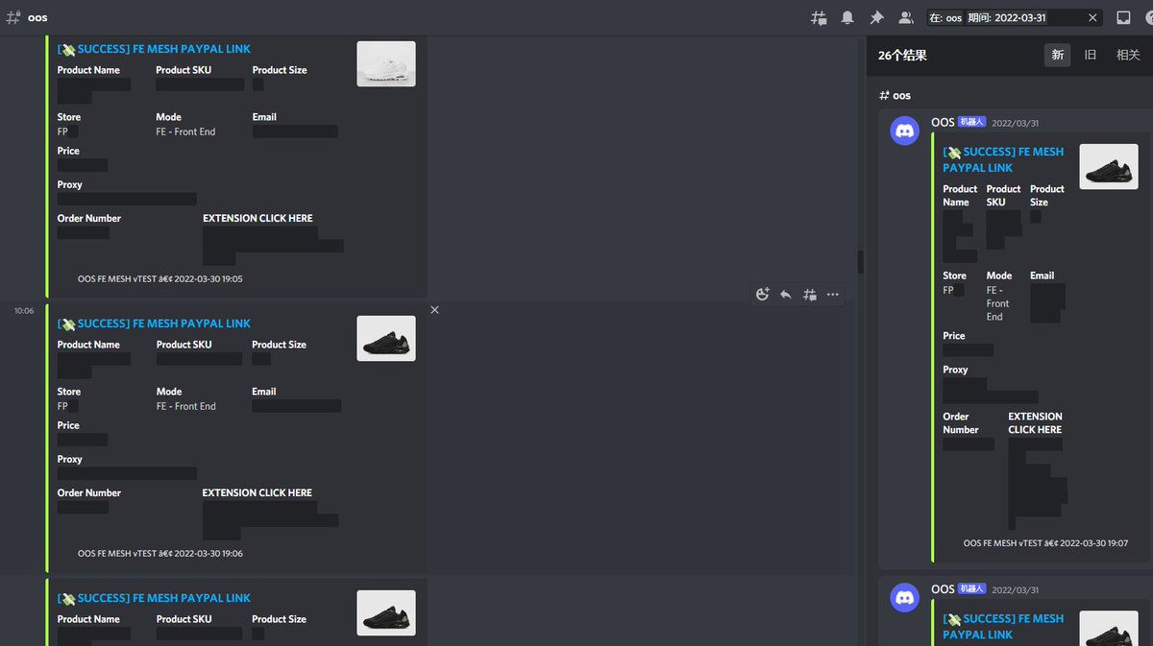Create thread from the message toolbar
This screenshot has width=1153, height=646.
point(809,295)
